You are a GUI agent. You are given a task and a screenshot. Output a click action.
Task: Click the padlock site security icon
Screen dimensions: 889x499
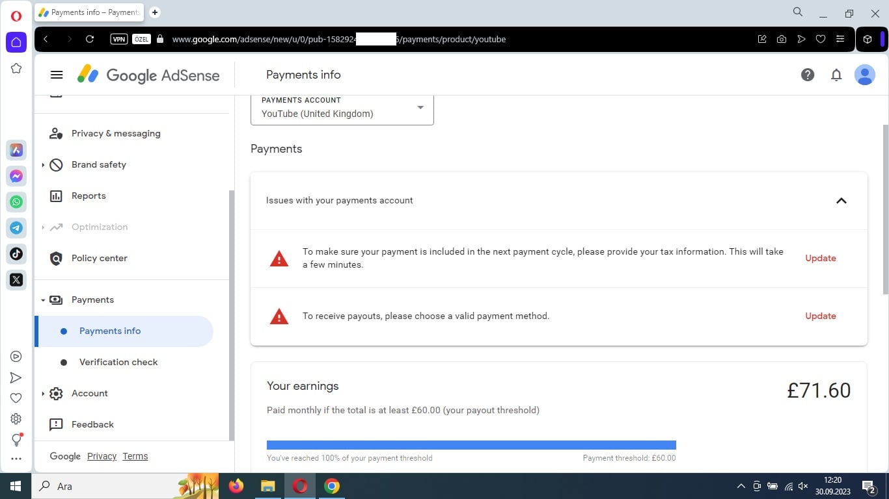pos(160,39)
